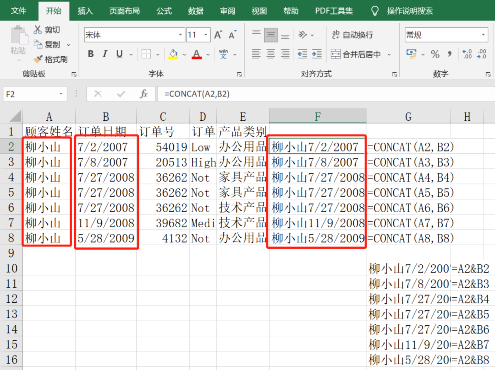This screenshot has width=495, height=370.
Task: Switch to 插入 (Insert) tab
Action: point(86,11)
